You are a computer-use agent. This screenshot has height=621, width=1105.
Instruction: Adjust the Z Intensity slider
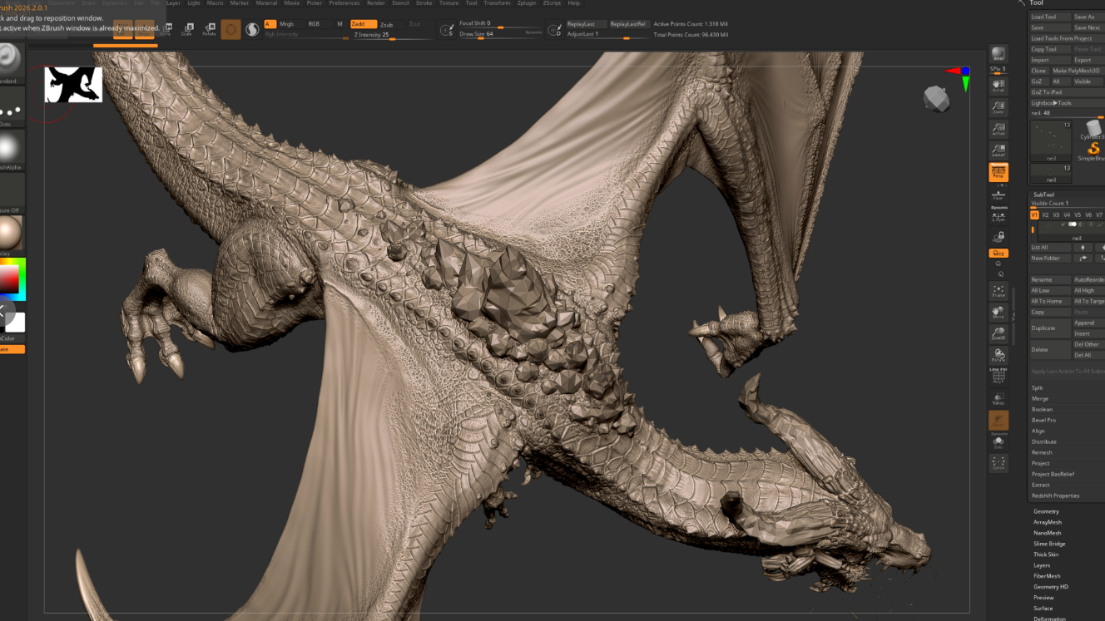[394, 35]
